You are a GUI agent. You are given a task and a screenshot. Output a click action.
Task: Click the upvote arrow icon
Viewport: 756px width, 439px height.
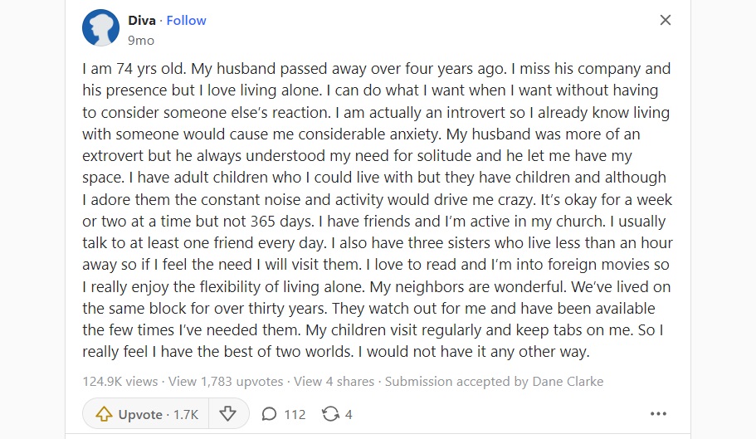[104, 414]
